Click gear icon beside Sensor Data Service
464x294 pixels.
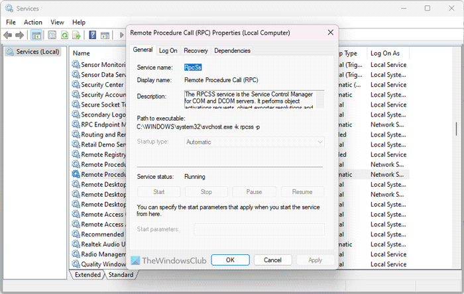click(76, 74)
